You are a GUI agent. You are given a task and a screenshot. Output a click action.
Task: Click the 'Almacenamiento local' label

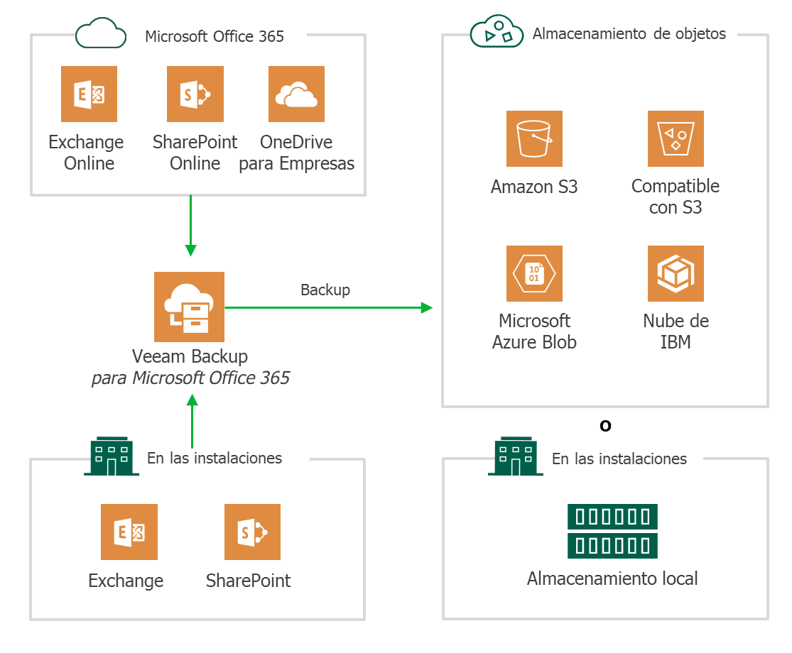(x=612, y=578)
